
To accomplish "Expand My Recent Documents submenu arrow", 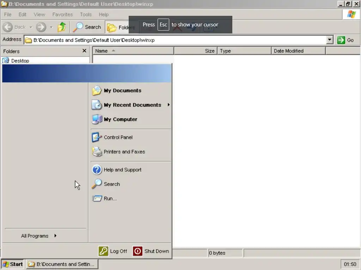I will coord(169,105).
